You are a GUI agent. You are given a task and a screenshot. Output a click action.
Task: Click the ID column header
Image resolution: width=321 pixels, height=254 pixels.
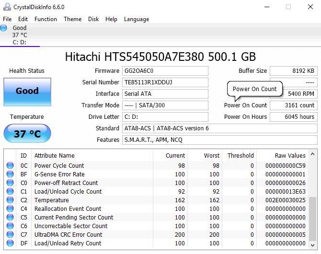point(23,156)
